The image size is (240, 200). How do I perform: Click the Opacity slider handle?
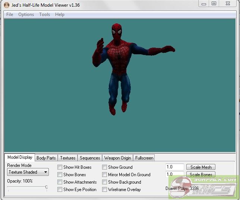pos(47,187)
